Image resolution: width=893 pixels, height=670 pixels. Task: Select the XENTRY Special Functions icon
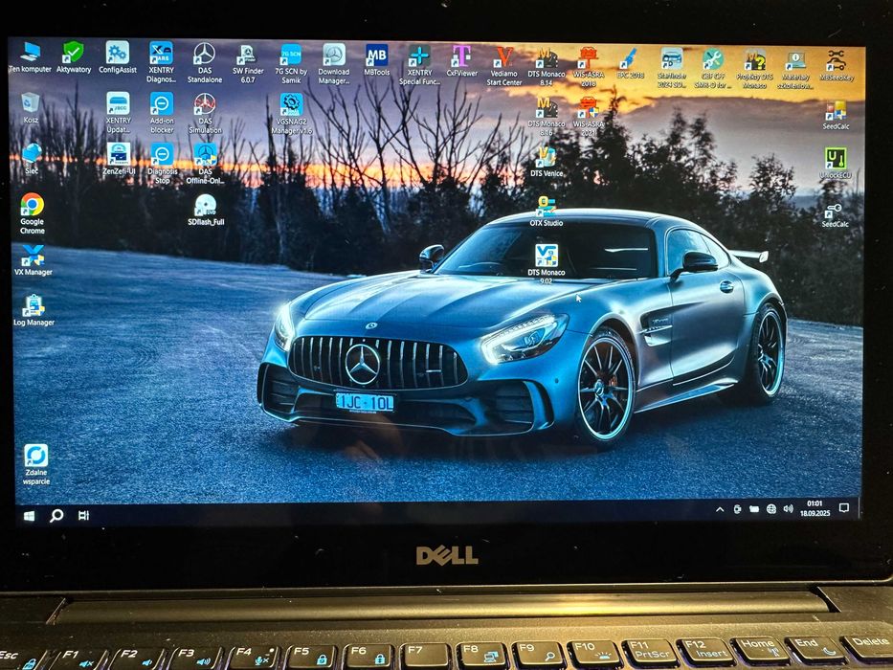tap(419, 64)
